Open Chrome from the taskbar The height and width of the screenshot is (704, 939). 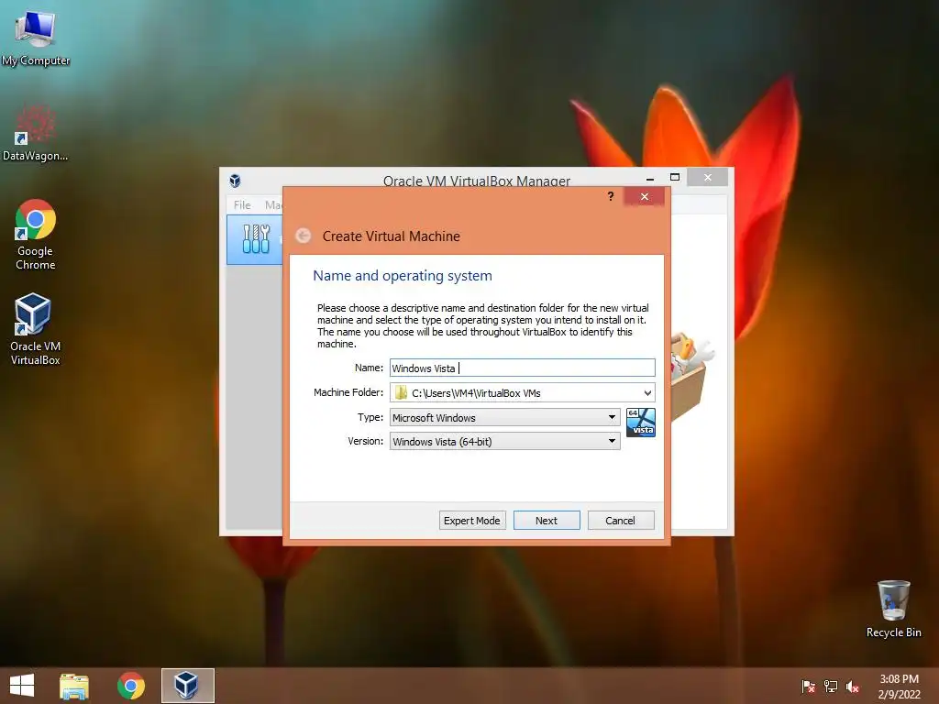pyautogui.click(x=131, y=686)
